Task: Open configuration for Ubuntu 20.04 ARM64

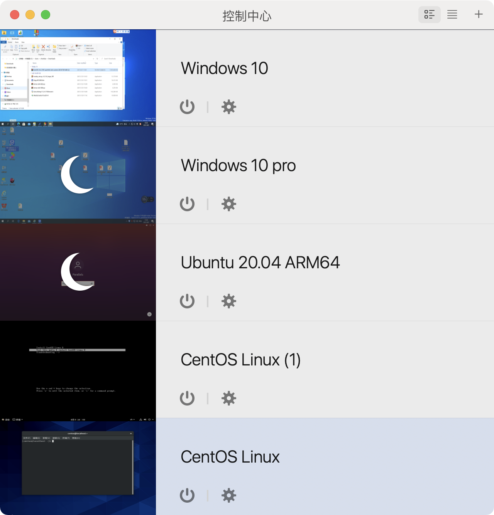Action: (x=228, y=301)
